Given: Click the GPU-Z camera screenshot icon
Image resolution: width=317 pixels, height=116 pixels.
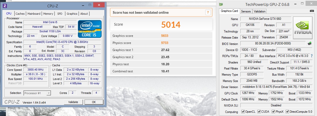Looking at the screenshot, I should coord(312,11).
